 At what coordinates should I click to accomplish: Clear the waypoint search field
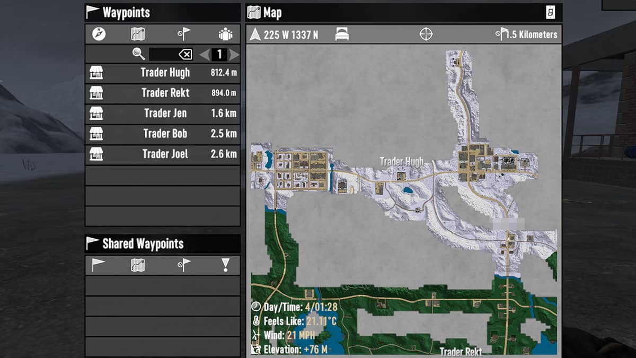(185, 54)
